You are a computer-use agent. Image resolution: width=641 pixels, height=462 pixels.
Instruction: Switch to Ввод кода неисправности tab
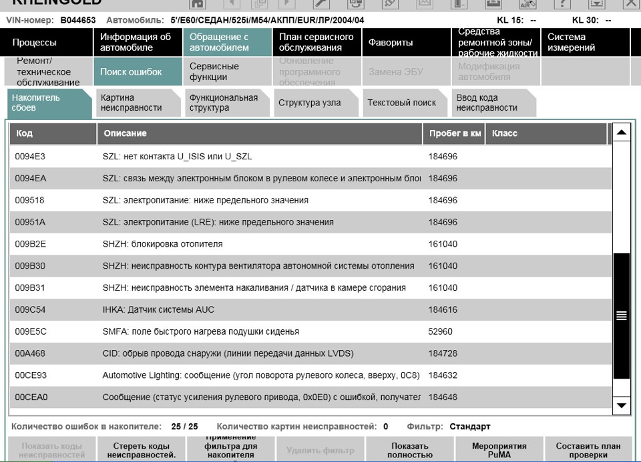click(494, 103)
